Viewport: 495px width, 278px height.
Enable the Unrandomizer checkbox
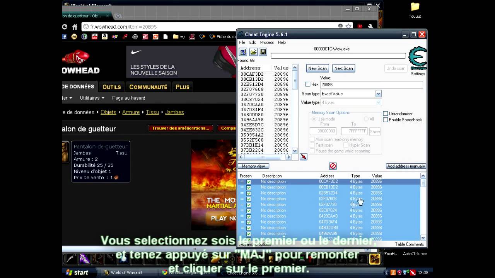385,114
